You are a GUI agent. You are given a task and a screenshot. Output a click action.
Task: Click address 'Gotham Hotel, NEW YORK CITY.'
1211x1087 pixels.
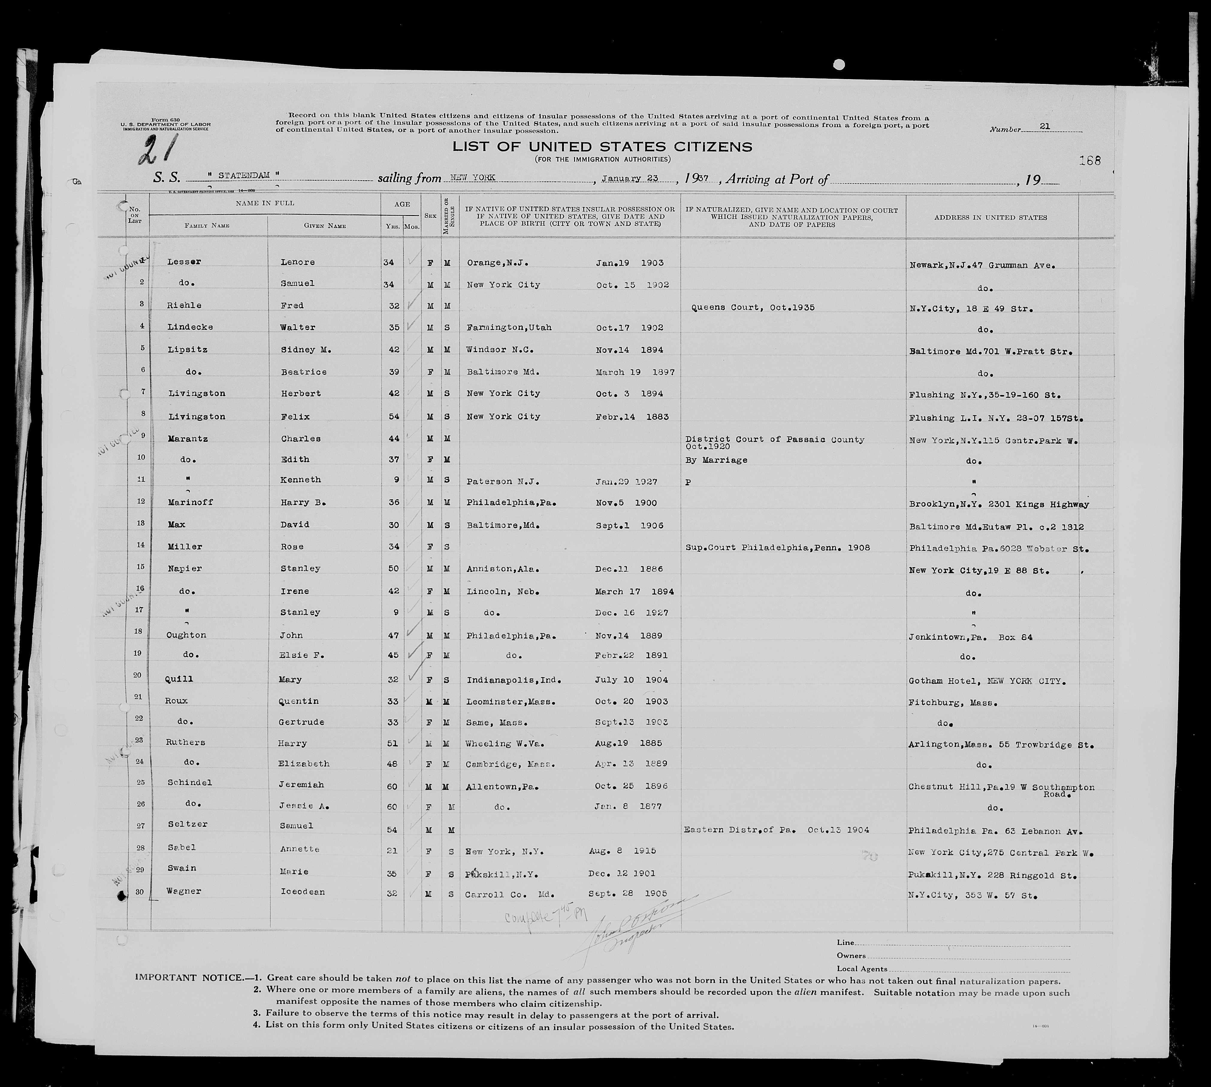[x=987, y=681]
